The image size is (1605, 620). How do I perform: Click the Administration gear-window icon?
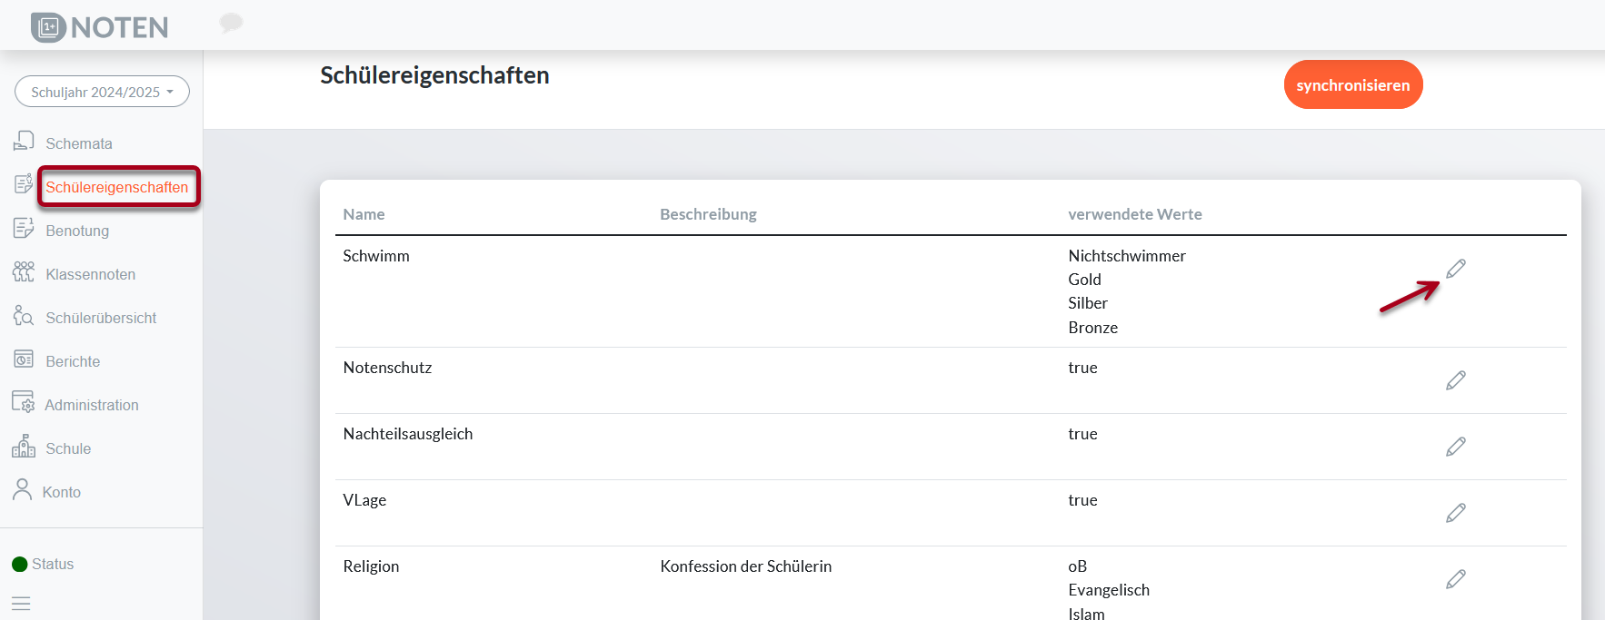(x=24, y=402)
